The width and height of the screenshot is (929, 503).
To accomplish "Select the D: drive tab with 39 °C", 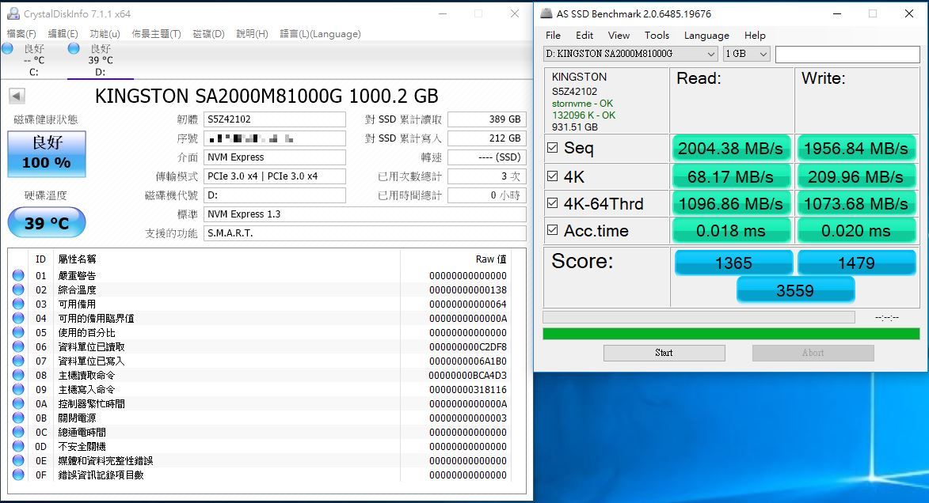I will (x=101, y=60).
